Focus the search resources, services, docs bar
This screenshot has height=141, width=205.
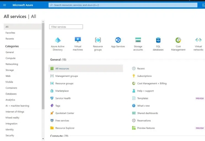[x=123, y=5]
